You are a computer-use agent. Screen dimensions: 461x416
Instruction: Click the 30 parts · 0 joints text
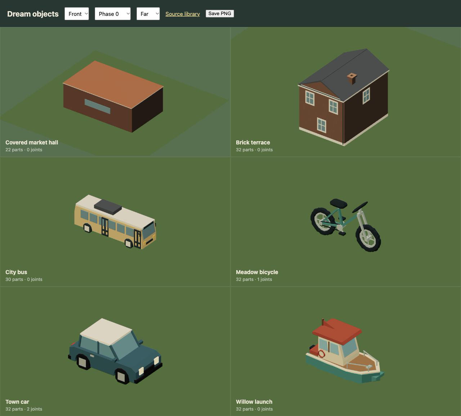pyautogui.click(x=24, y=279)
